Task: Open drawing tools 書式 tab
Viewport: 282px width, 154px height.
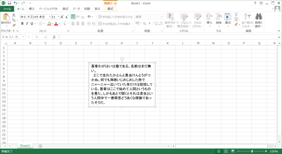Action: (x=110, y=9)
